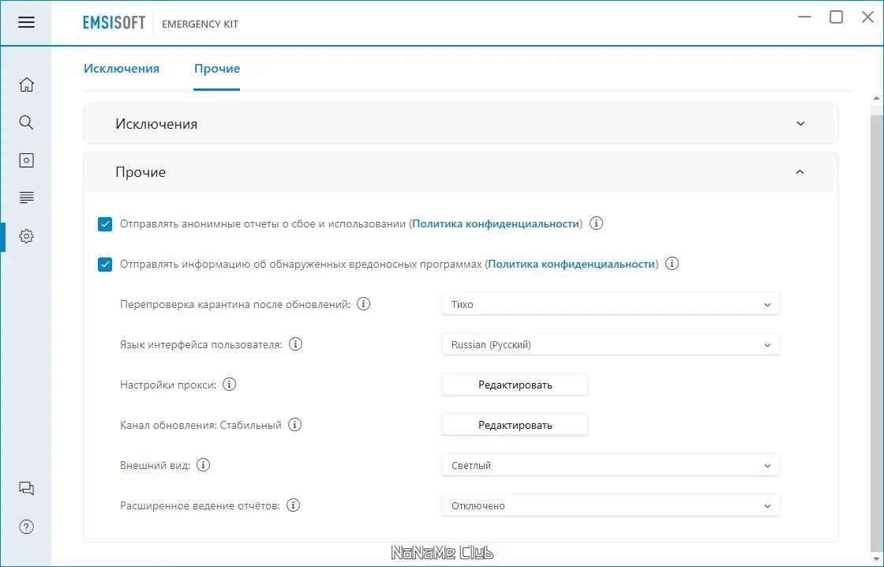
Task: Open the chat feedback icon in the sidebar
Action: pos(26,488)
